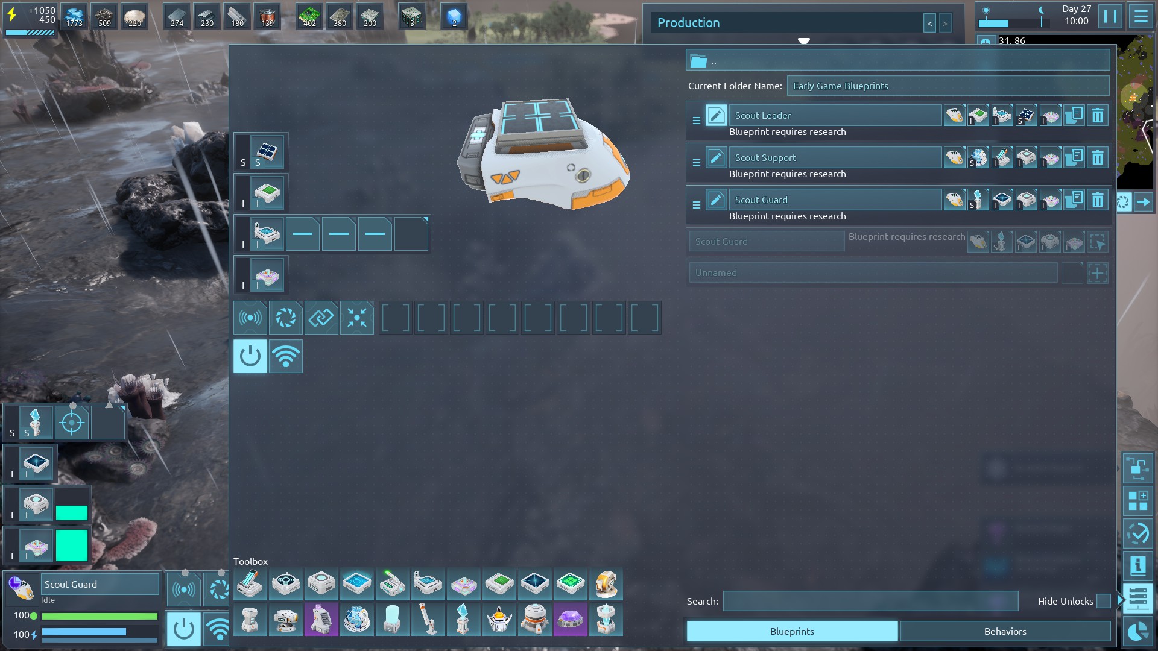
Task: Open the main hamburger menu
Action: pos(1141,16)
